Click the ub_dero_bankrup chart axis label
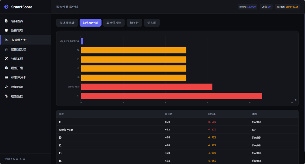This screenshot has height=164, width=305. pyautogui.click(x=69, y=41)
